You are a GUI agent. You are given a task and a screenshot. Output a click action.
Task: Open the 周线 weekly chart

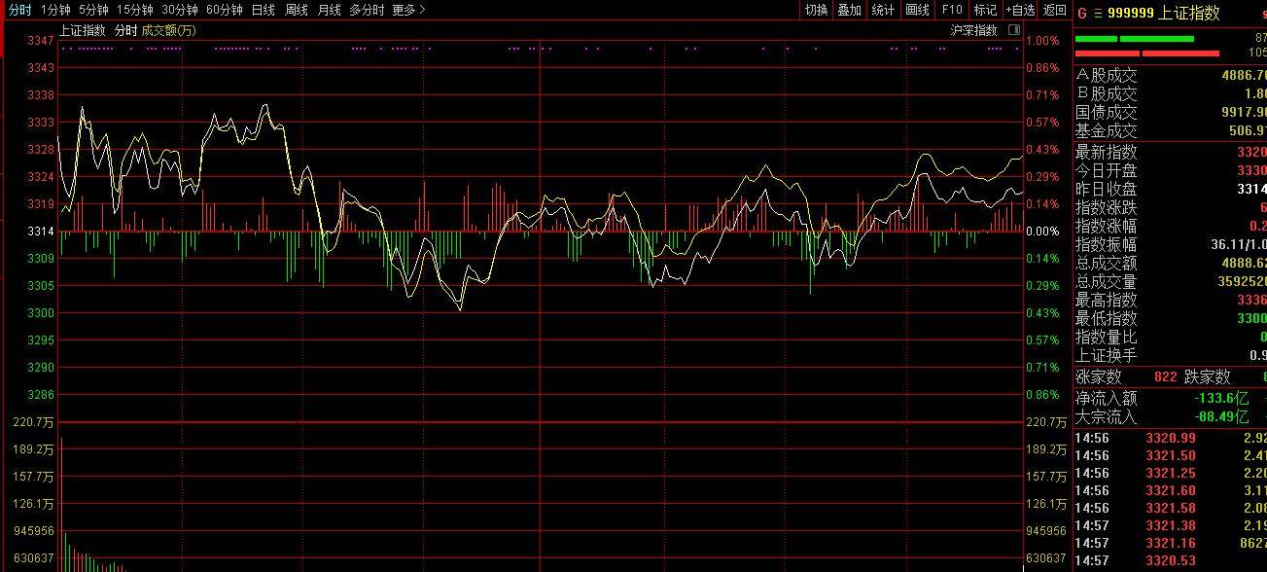point(296,10)
